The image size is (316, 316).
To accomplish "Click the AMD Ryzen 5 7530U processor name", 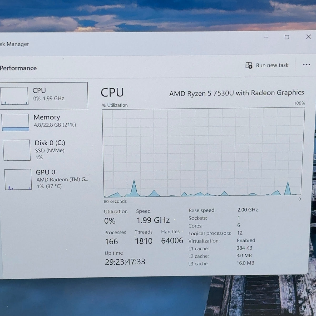I will point(236,93).
